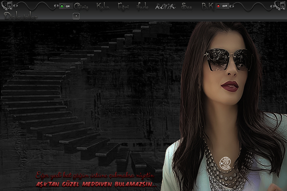Image resolution: width=287 pixels, height=191 pixels.
Task: Expand the arrow button beside Dinleyiciler
Action: (76, 16)
